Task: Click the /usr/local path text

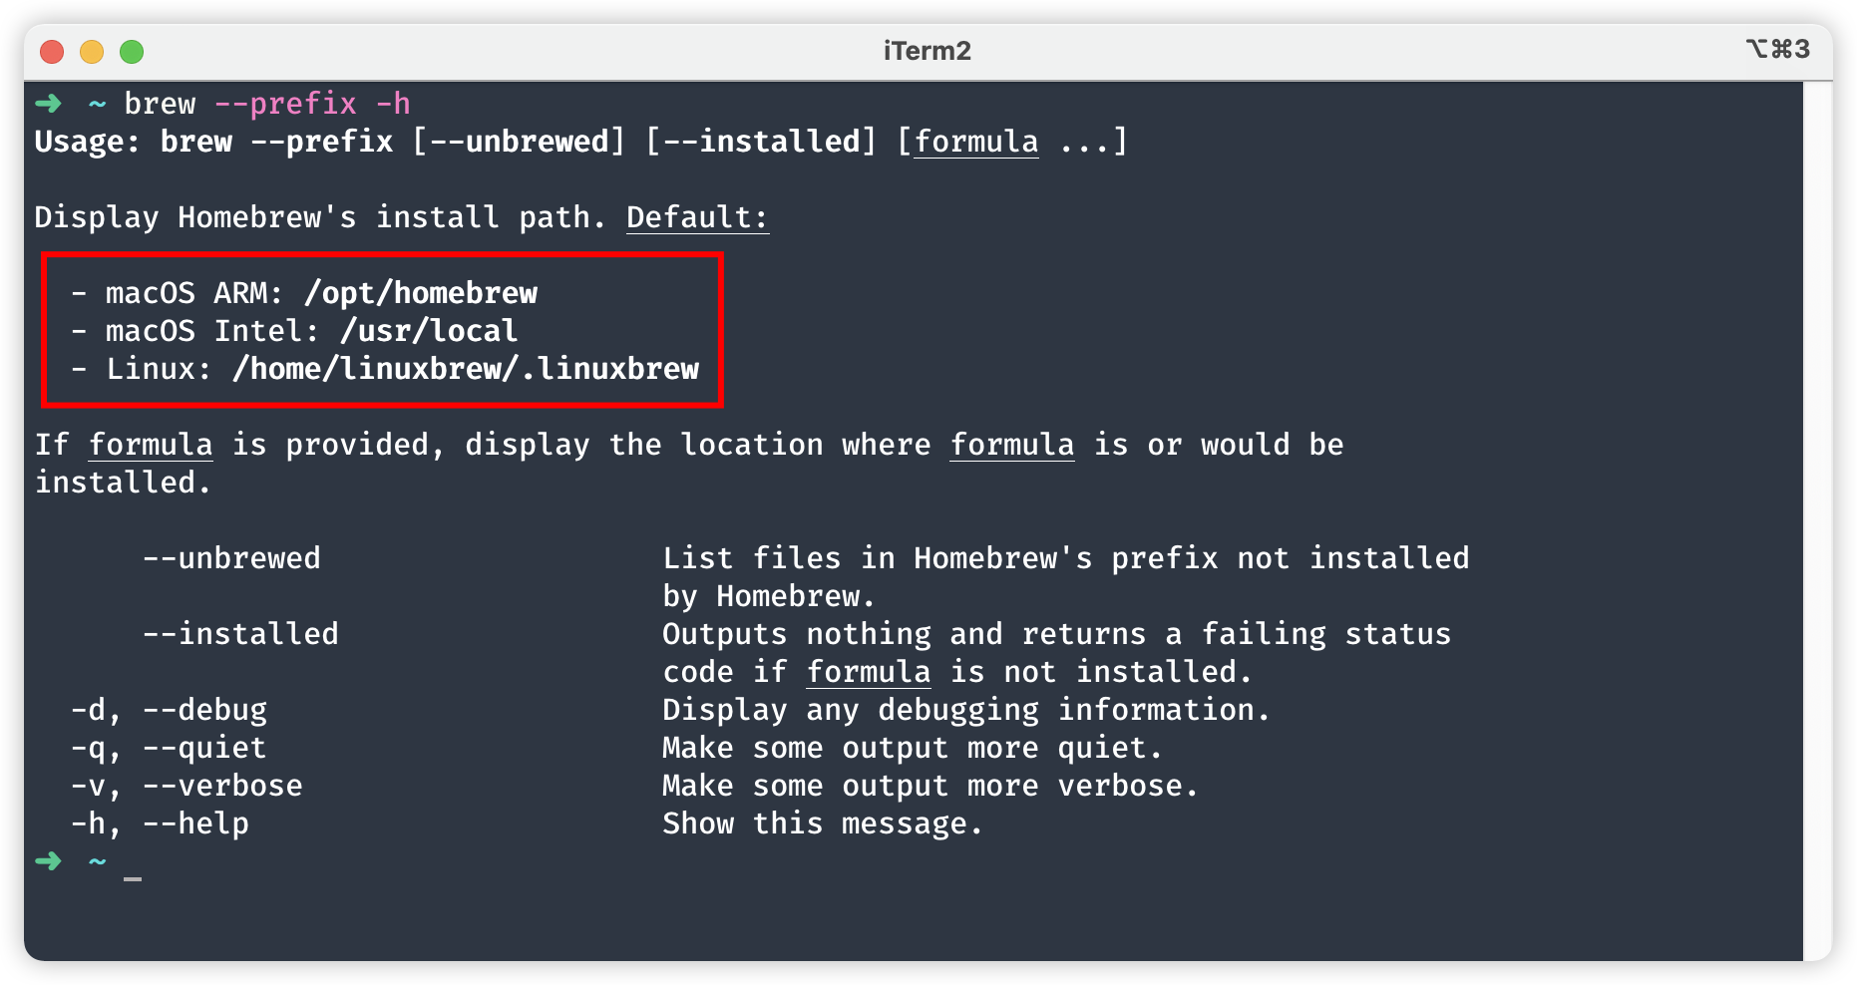Action: tap(429, 331)
